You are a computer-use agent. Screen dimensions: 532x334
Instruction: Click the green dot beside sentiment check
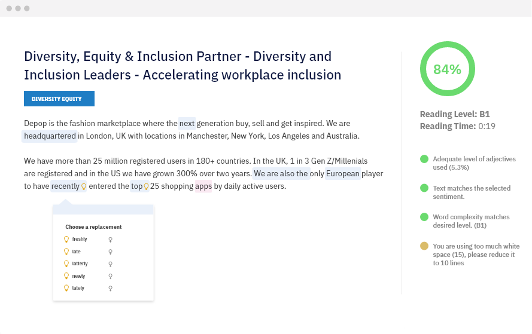coord(424,188)
